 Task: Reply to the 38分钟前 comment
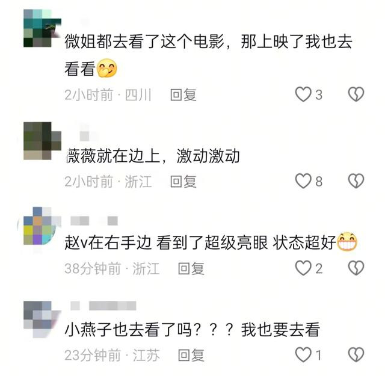click(x=191, y=268)
